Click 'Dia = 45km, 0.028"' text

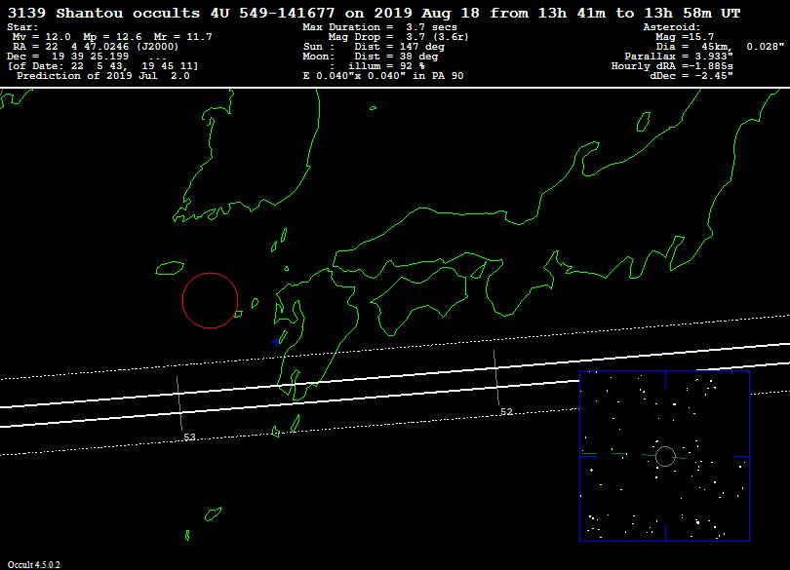(720, 47)
